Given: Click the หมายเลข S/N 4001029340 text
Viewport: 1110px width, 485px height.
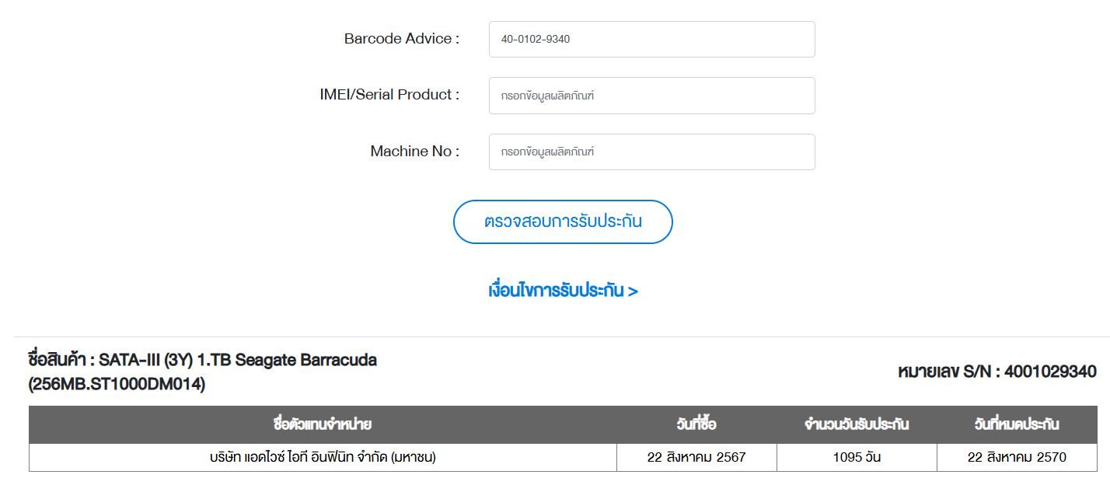Looking at the screenshot, I should pyautogui.click(x=997, y=372).
